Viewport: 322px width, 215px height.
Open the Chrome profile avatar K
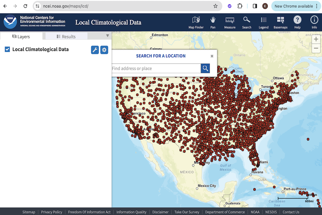(265, 6)
